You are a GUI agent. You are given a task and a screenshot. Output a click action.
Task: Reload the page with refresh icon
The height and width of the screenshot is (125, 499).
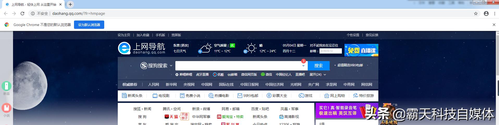pos(22,14)
